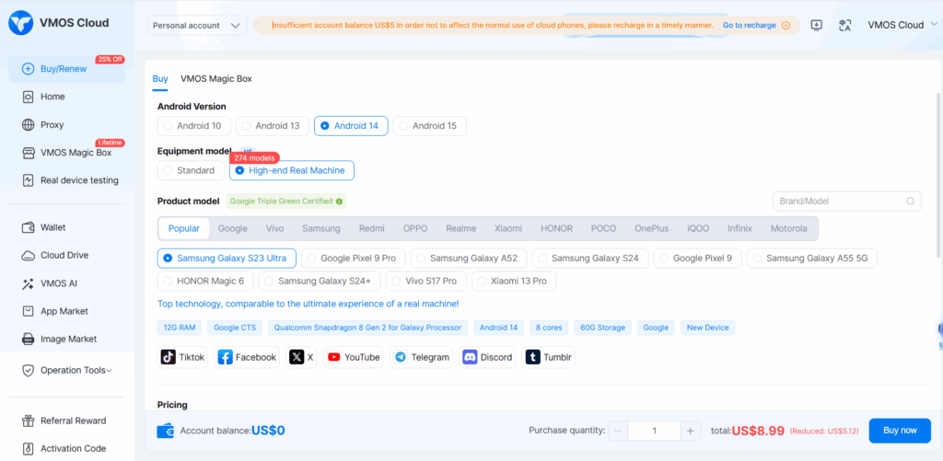Select the Discord app icon
943x461 pixels.
click(487, 357)
